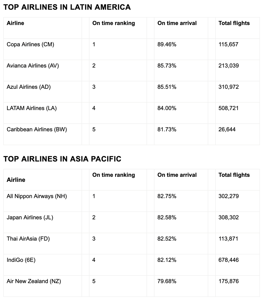The width and height of the screenshot is (264, 301).
Task: Select the Thai AirAsia (FD) cell
Action: pyautogui.click(x=28, y=239)
